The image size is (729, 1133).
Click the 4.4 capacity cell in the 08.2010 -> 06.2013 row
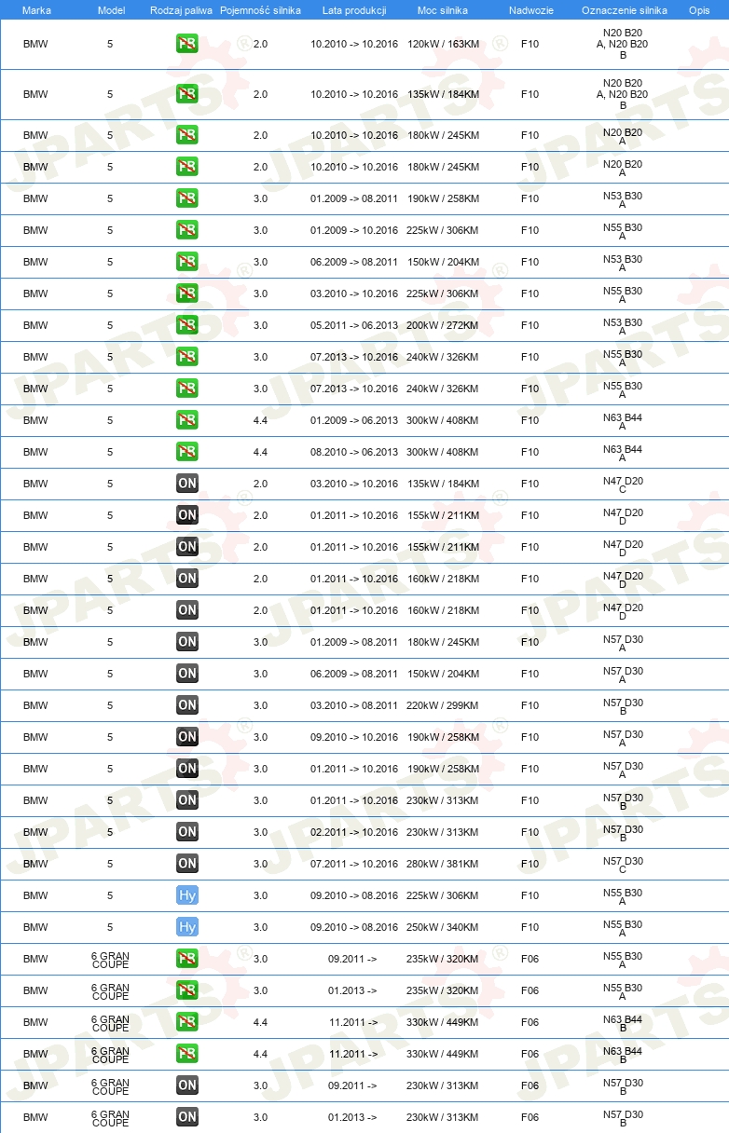tap(260, 452)
